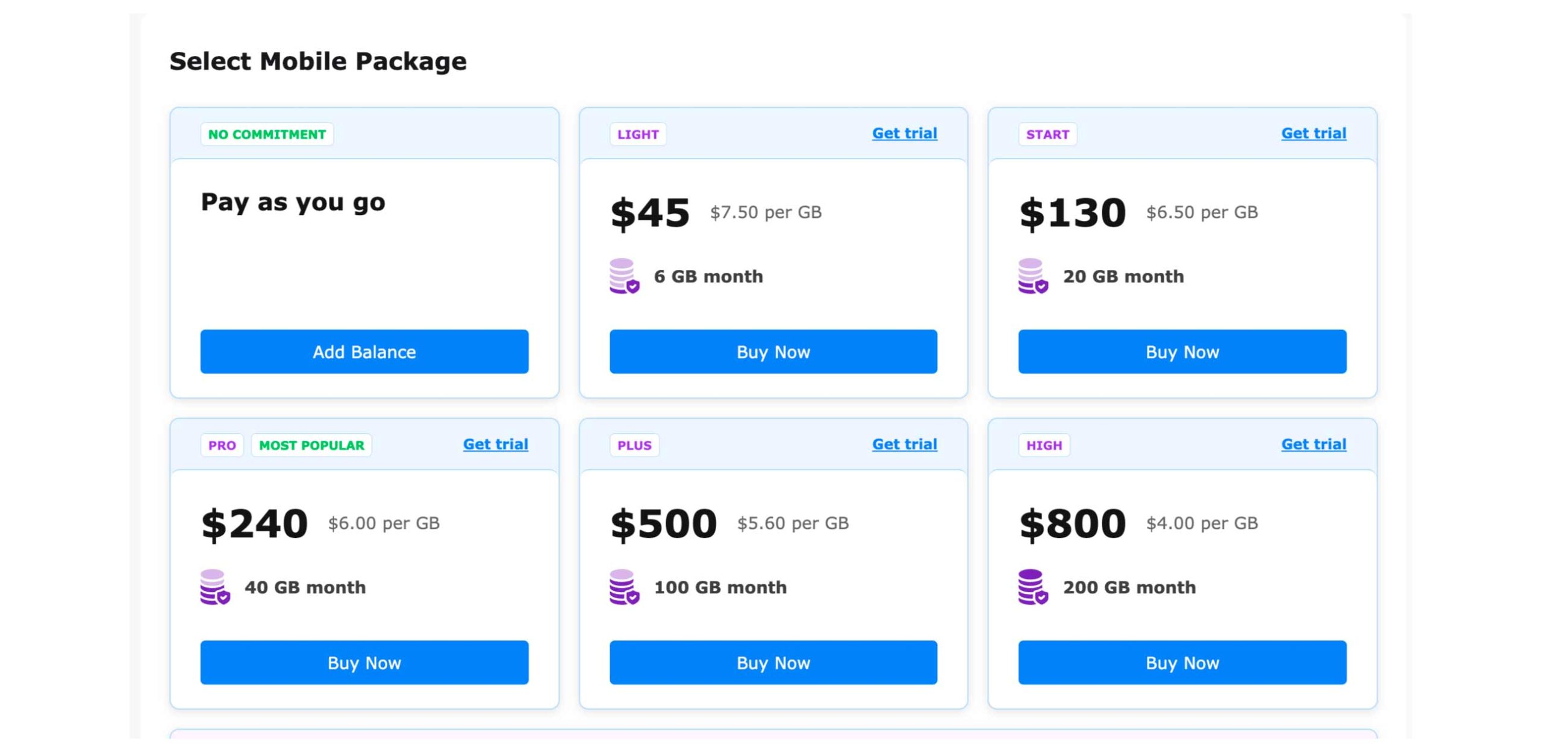
Task: Click the MOST POPULAR badge
Action: [x=311, y=445]
